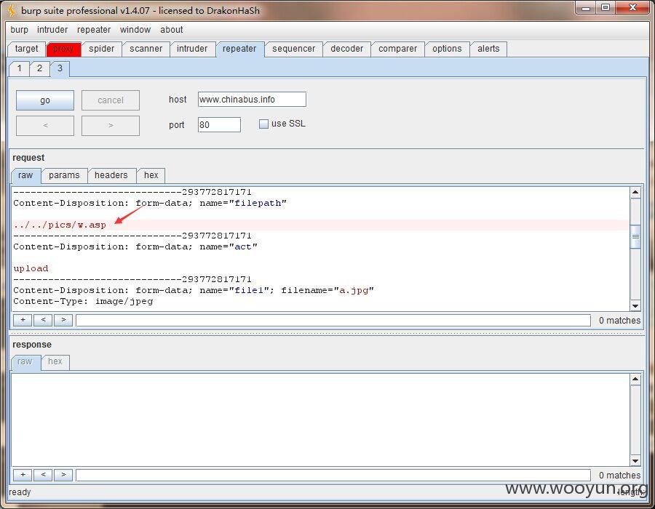
Task: Go to previous request in history
Action: tap(45, 126)
